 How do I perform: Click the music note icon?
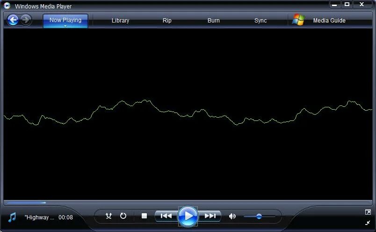tap(12, 217)
